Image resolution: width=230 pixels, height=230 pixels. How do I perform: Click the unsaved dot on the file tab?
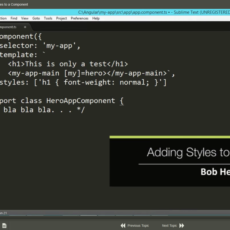(25, 27)
